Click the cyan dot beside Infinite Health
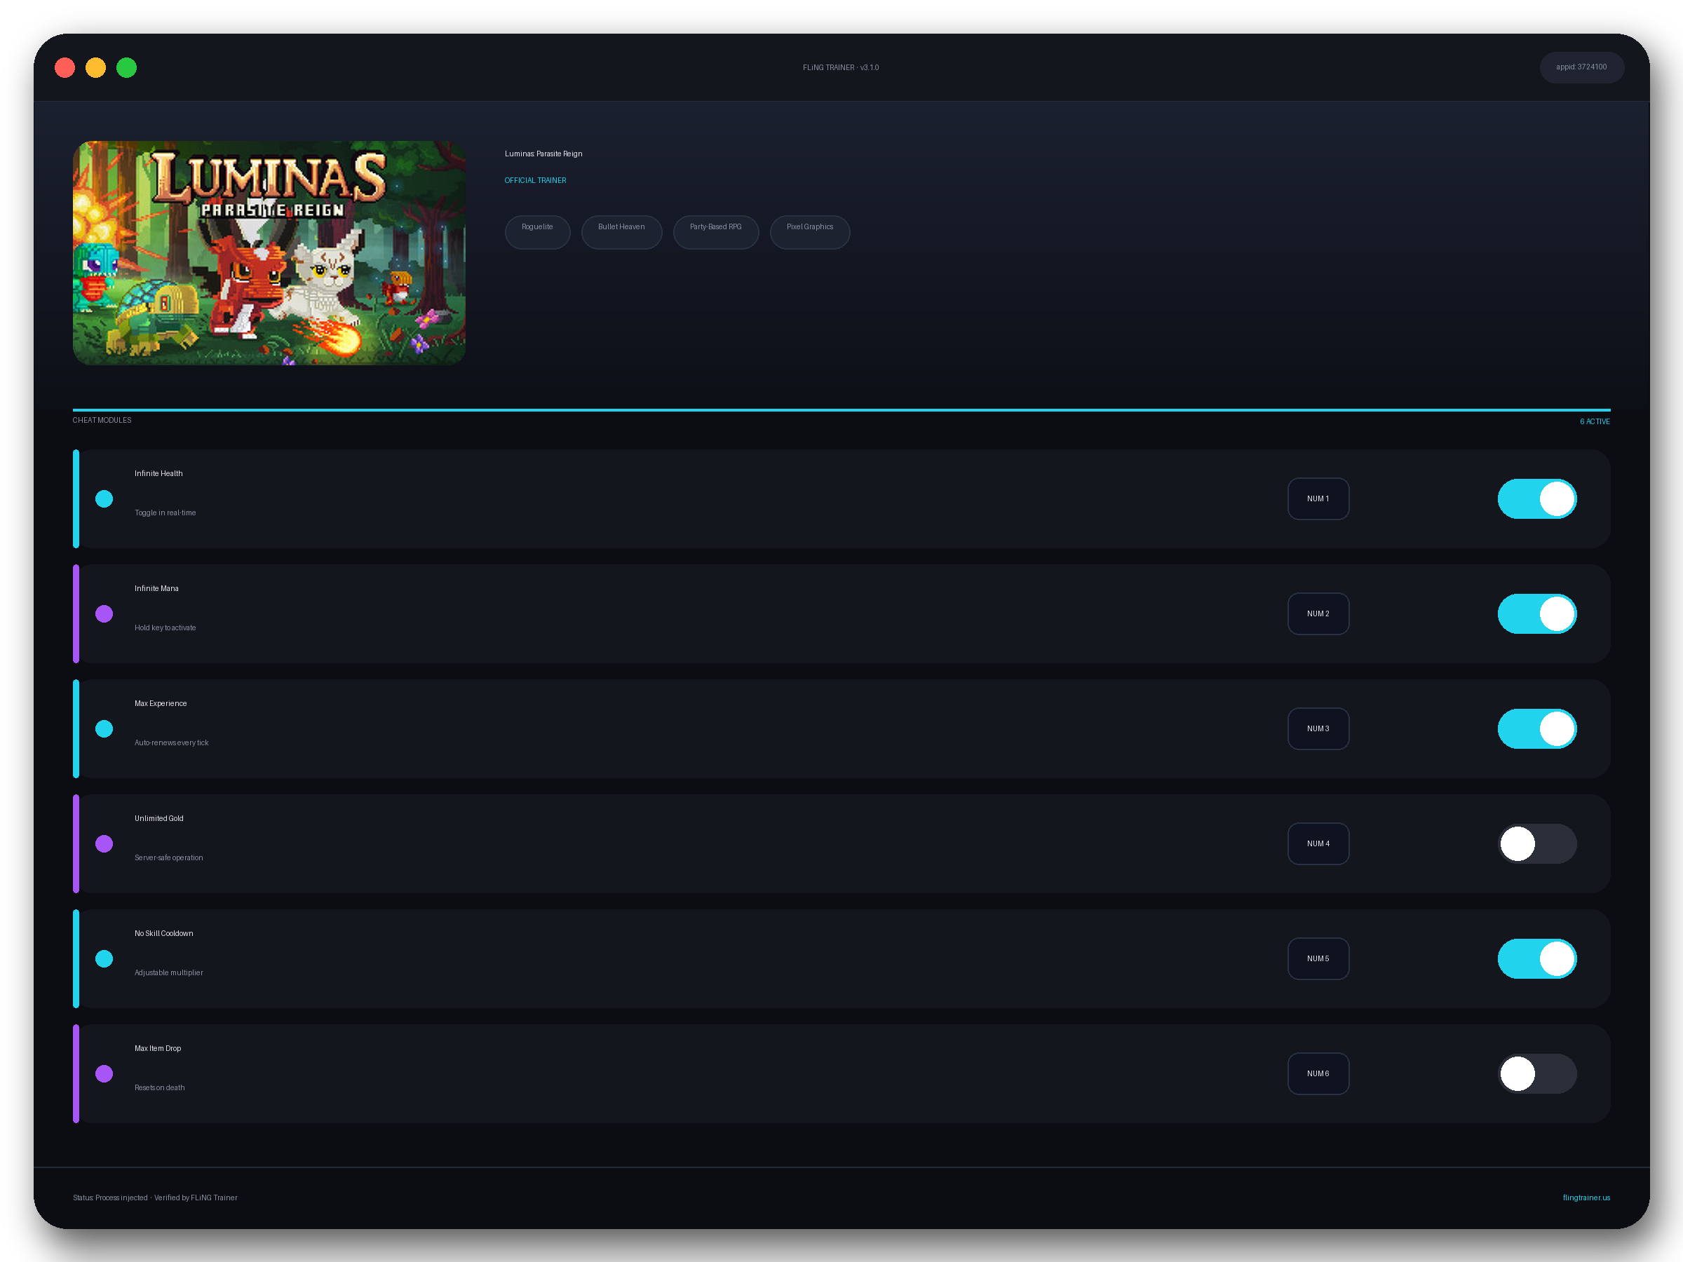 coord(104,499)
